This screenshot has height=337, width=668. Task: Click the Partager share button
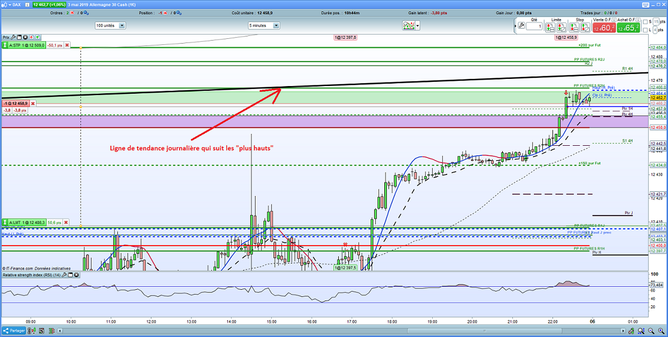tap(14, 330)
